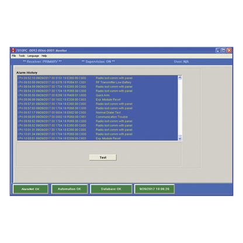
Task: Select the 09:57:03 Radio lost comm entry
Action: (x=98, y=108)
